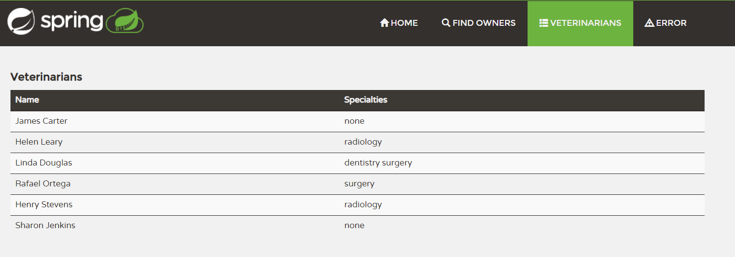The width and height of the screenshot is (735, 257).
Task: Click Henry Stevens in the list
Action: 44,205
